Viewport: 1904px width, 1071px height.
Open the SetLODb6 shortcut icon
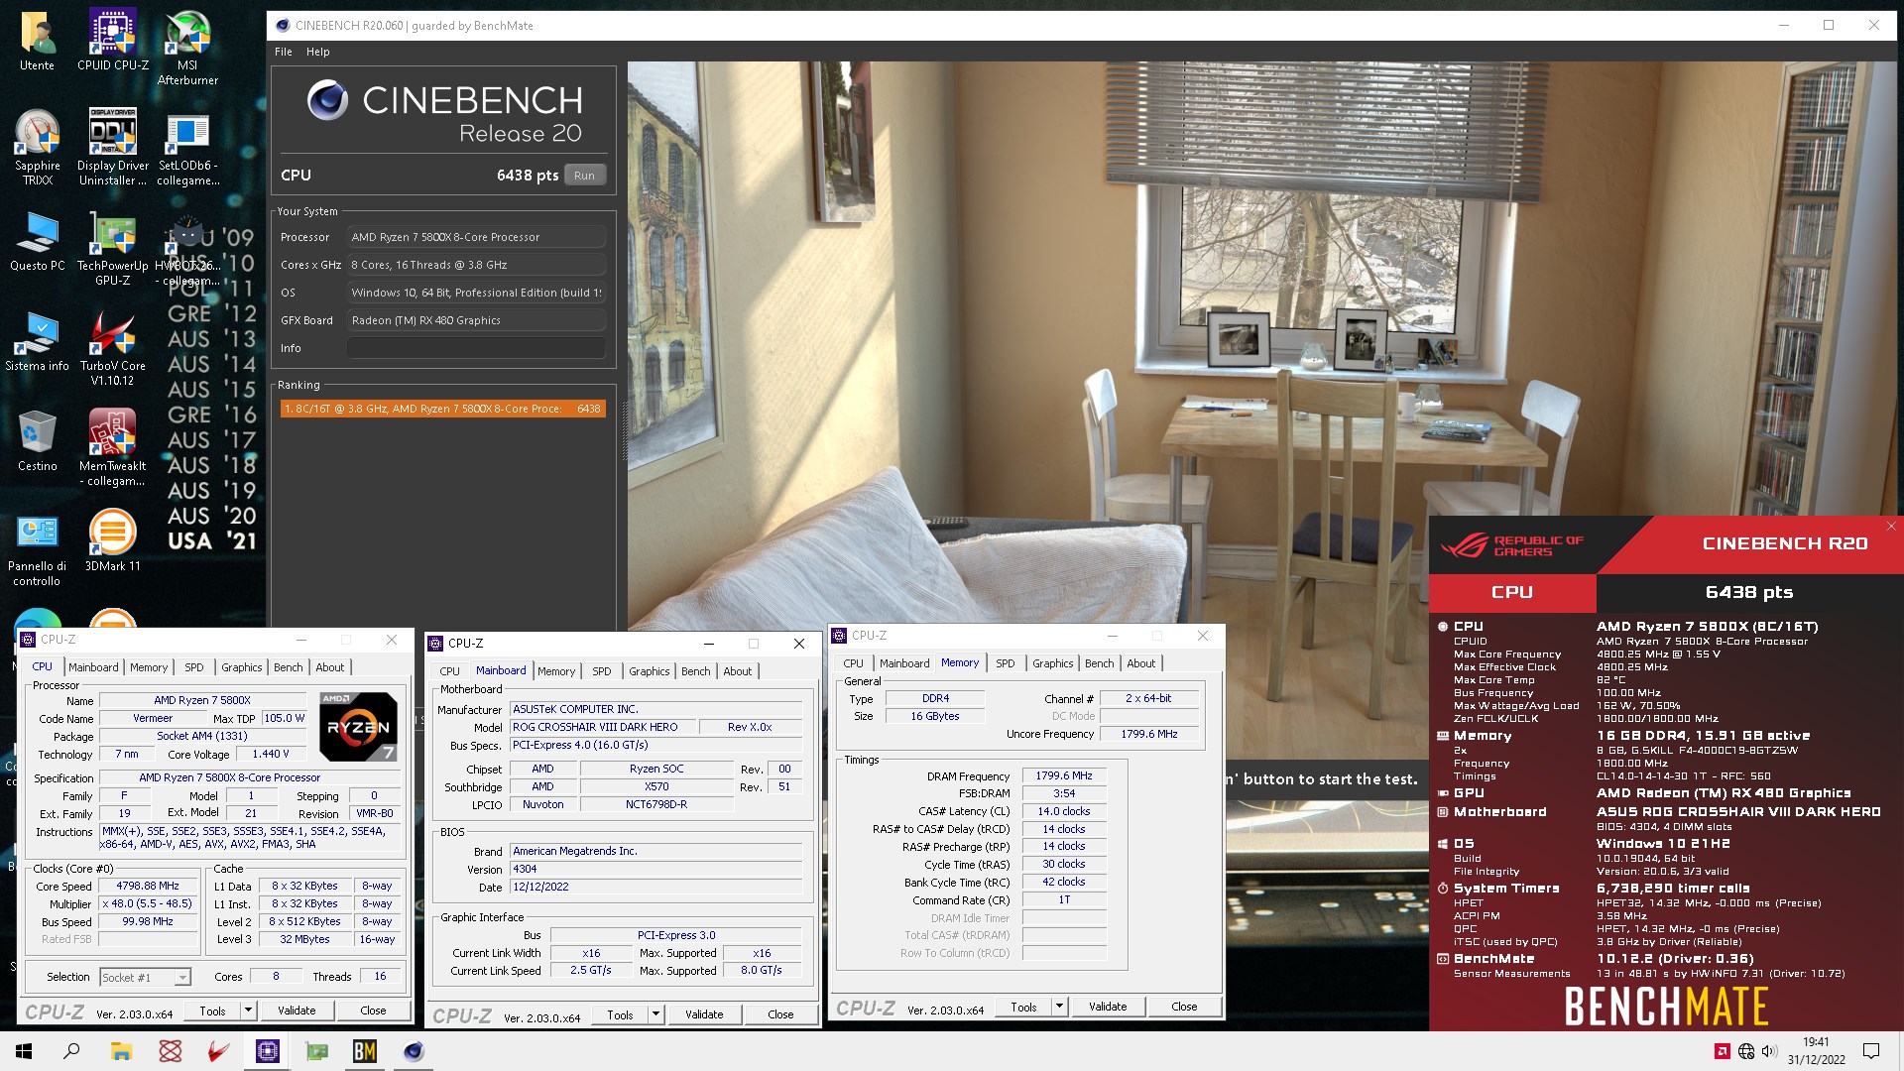pyautogui.click(x=187, y=147)
